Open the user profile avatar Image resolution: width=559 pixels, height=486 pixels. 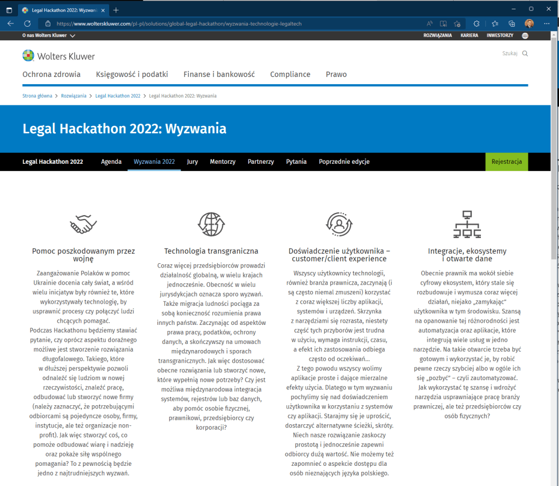click(529, 23)
